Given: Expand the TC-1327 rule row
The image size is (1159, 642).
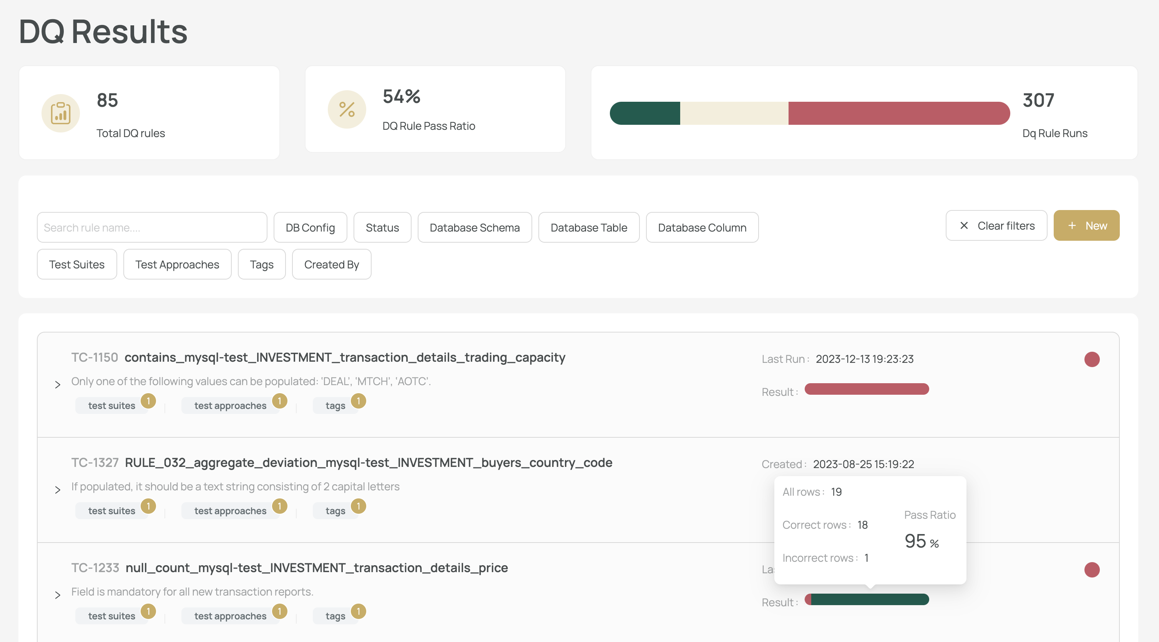Looking at the screenshot, I should [58, 490].
